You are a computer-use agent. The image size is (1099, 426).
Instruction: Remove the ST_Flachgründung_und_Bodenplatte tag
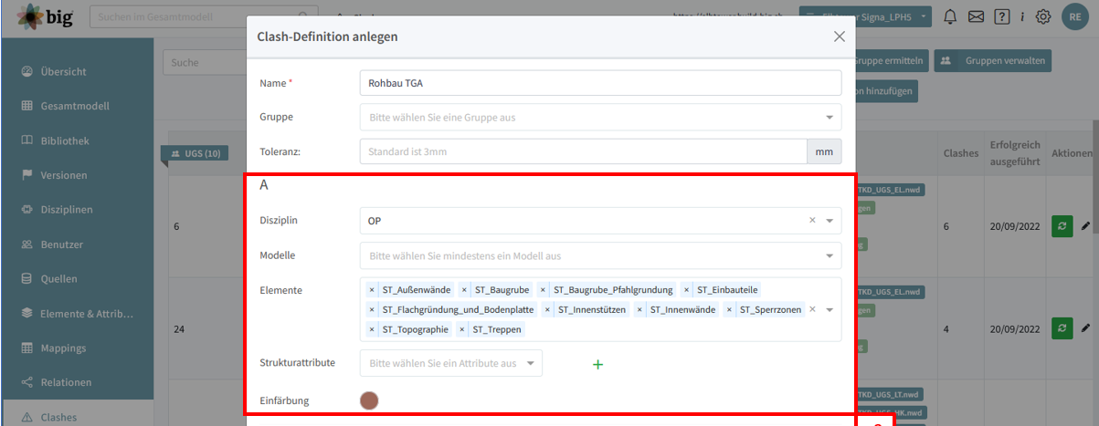372,310
